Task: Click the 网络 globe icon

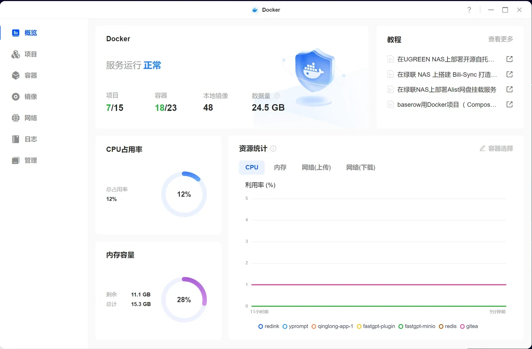Action: tap(16, 118)
